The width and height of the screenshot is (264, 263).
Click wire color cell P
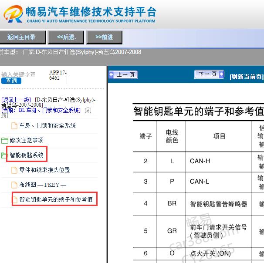pos(172,182)
